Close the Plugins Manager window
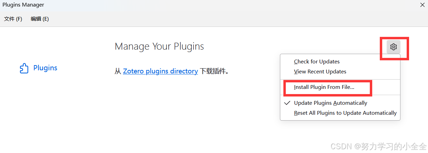428x153 pixels. pyautogui.click(x=422, y=5)
